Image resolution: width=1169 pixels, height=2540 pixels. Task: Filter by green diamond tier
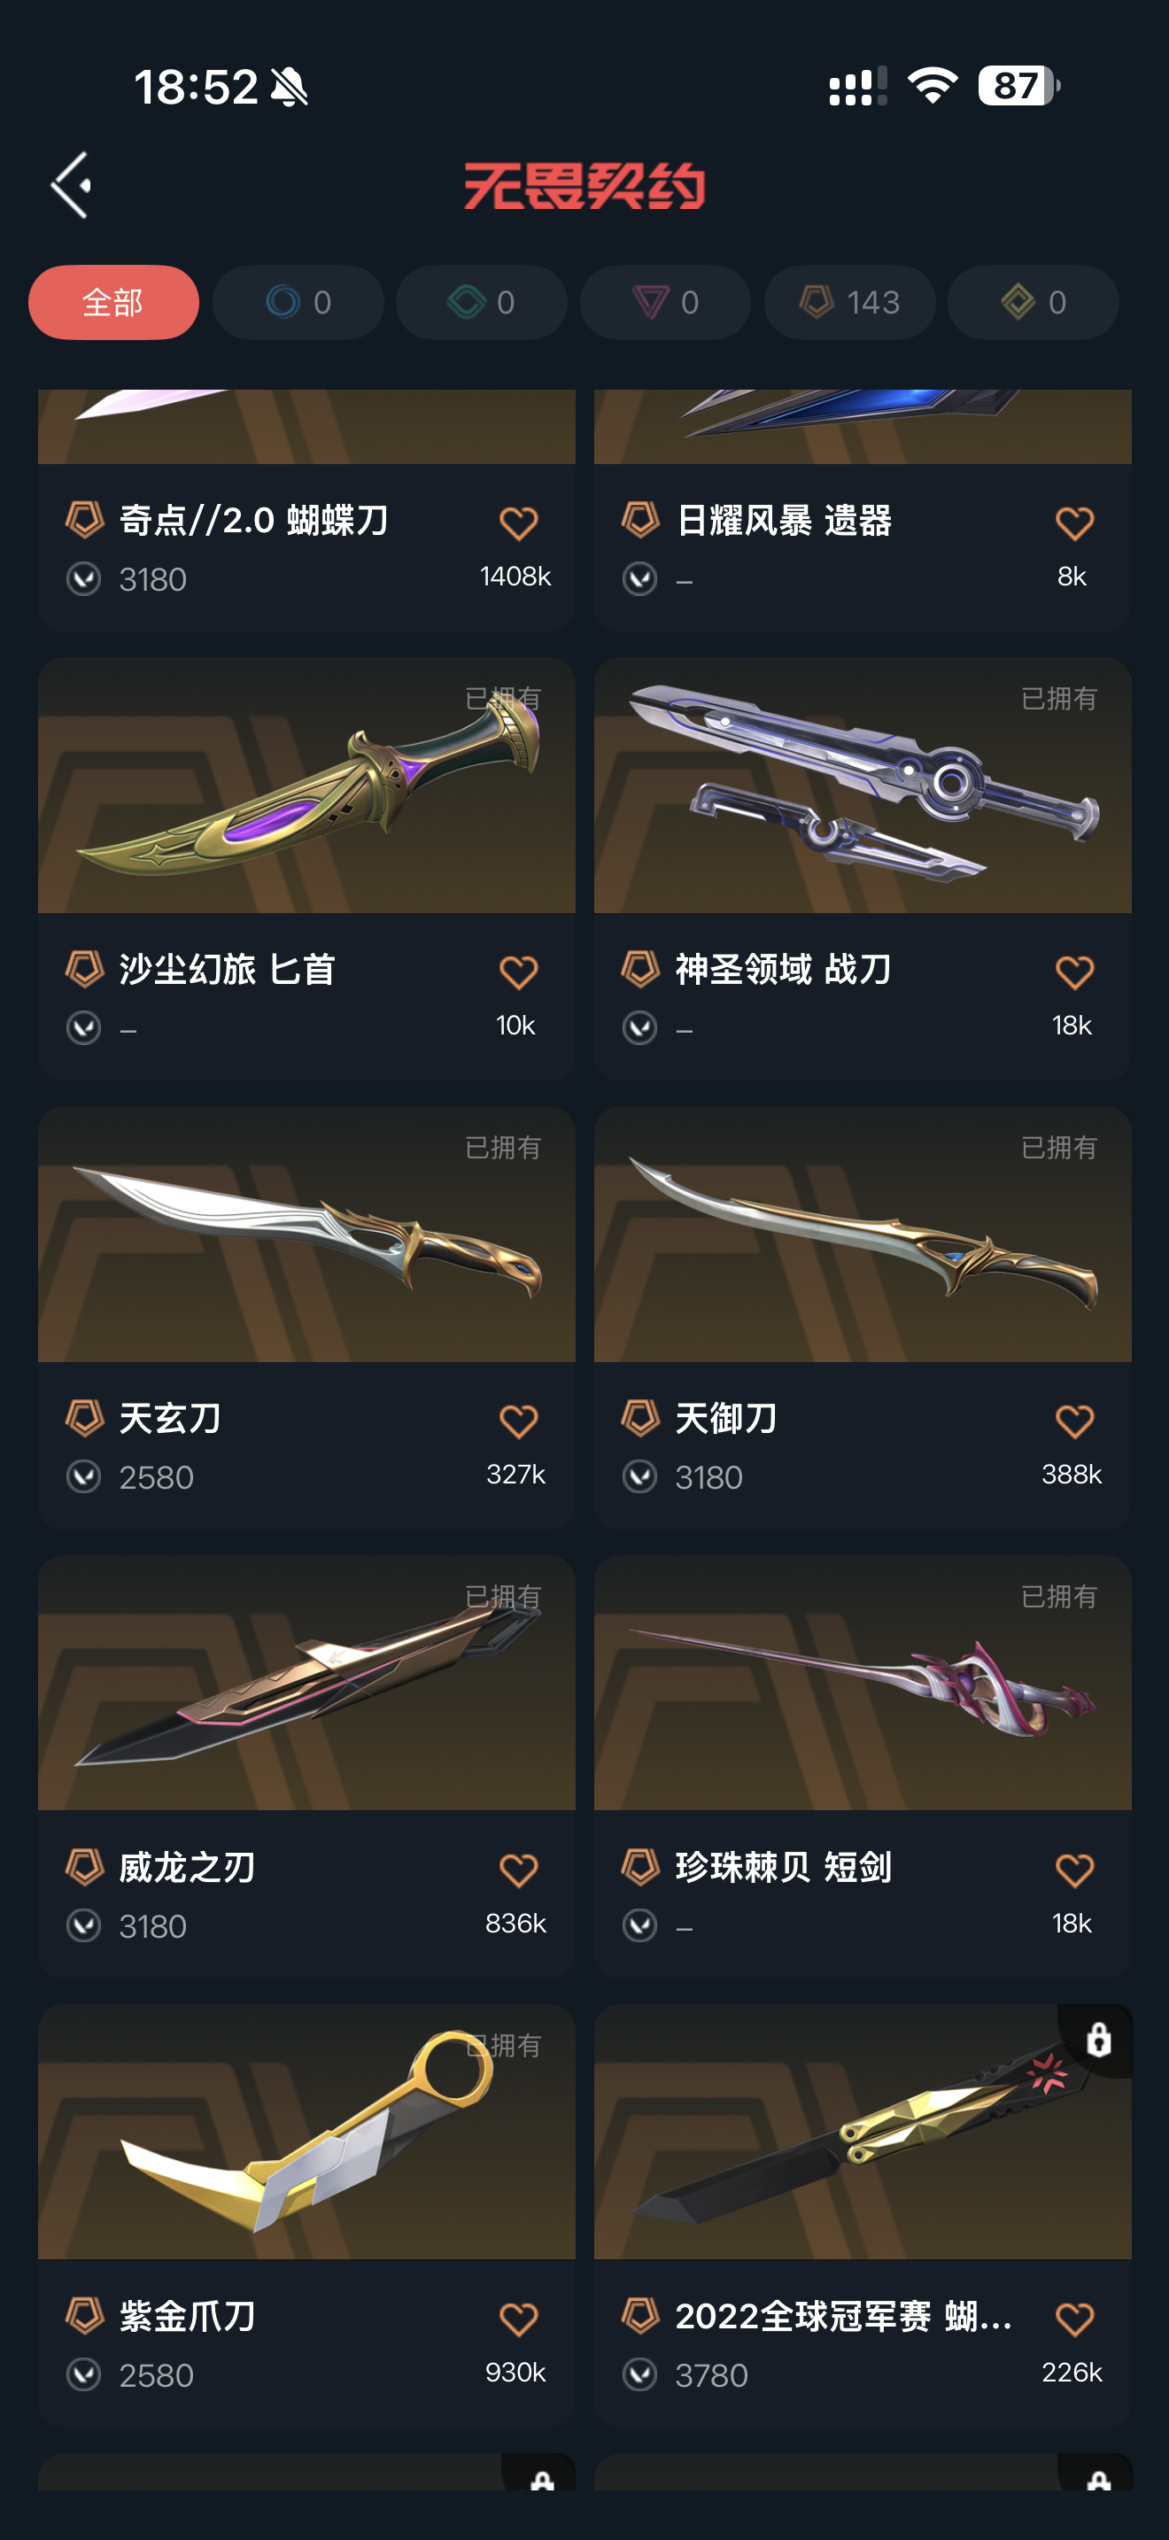pyautogui.click(x=481, y=302)
